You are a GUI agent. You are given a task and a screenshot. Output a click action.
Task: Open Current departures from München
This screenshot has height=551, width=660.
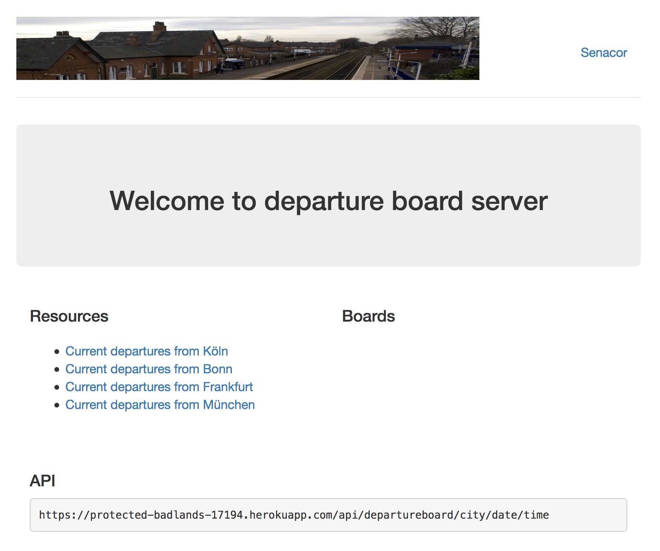160,405
